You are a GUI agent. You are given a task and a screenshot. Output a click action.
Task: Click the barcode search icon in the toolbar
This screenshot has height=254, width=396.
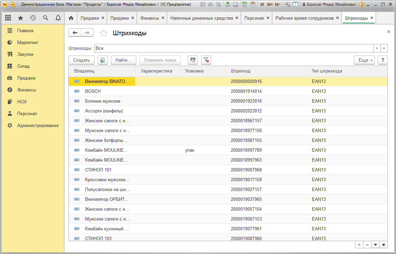point(193,60)
